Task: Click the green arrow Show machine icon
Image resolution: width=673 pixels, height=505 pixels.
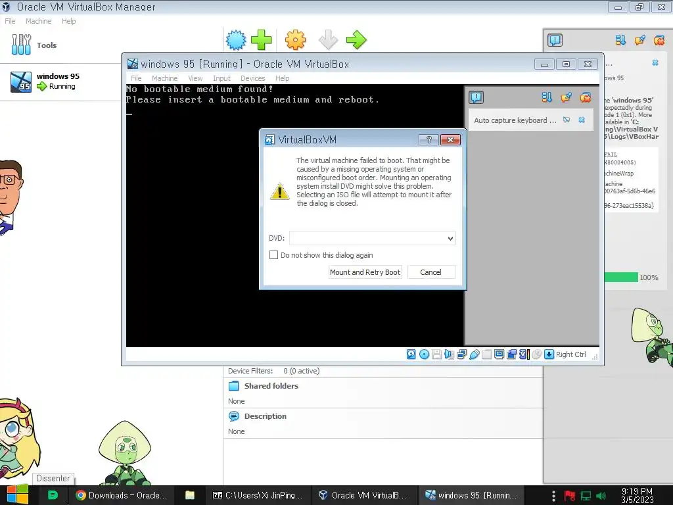Action: point(356,40)
